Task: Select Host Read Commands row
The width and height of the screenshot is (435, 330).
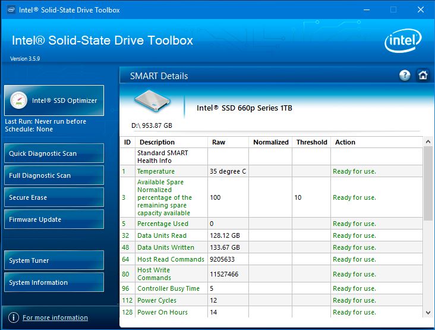Action: click(272, 259)
